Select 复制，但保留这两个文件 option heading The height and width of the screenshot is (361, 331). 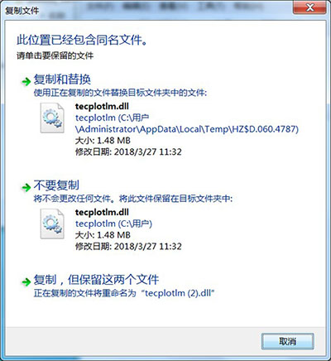[96, 280]
